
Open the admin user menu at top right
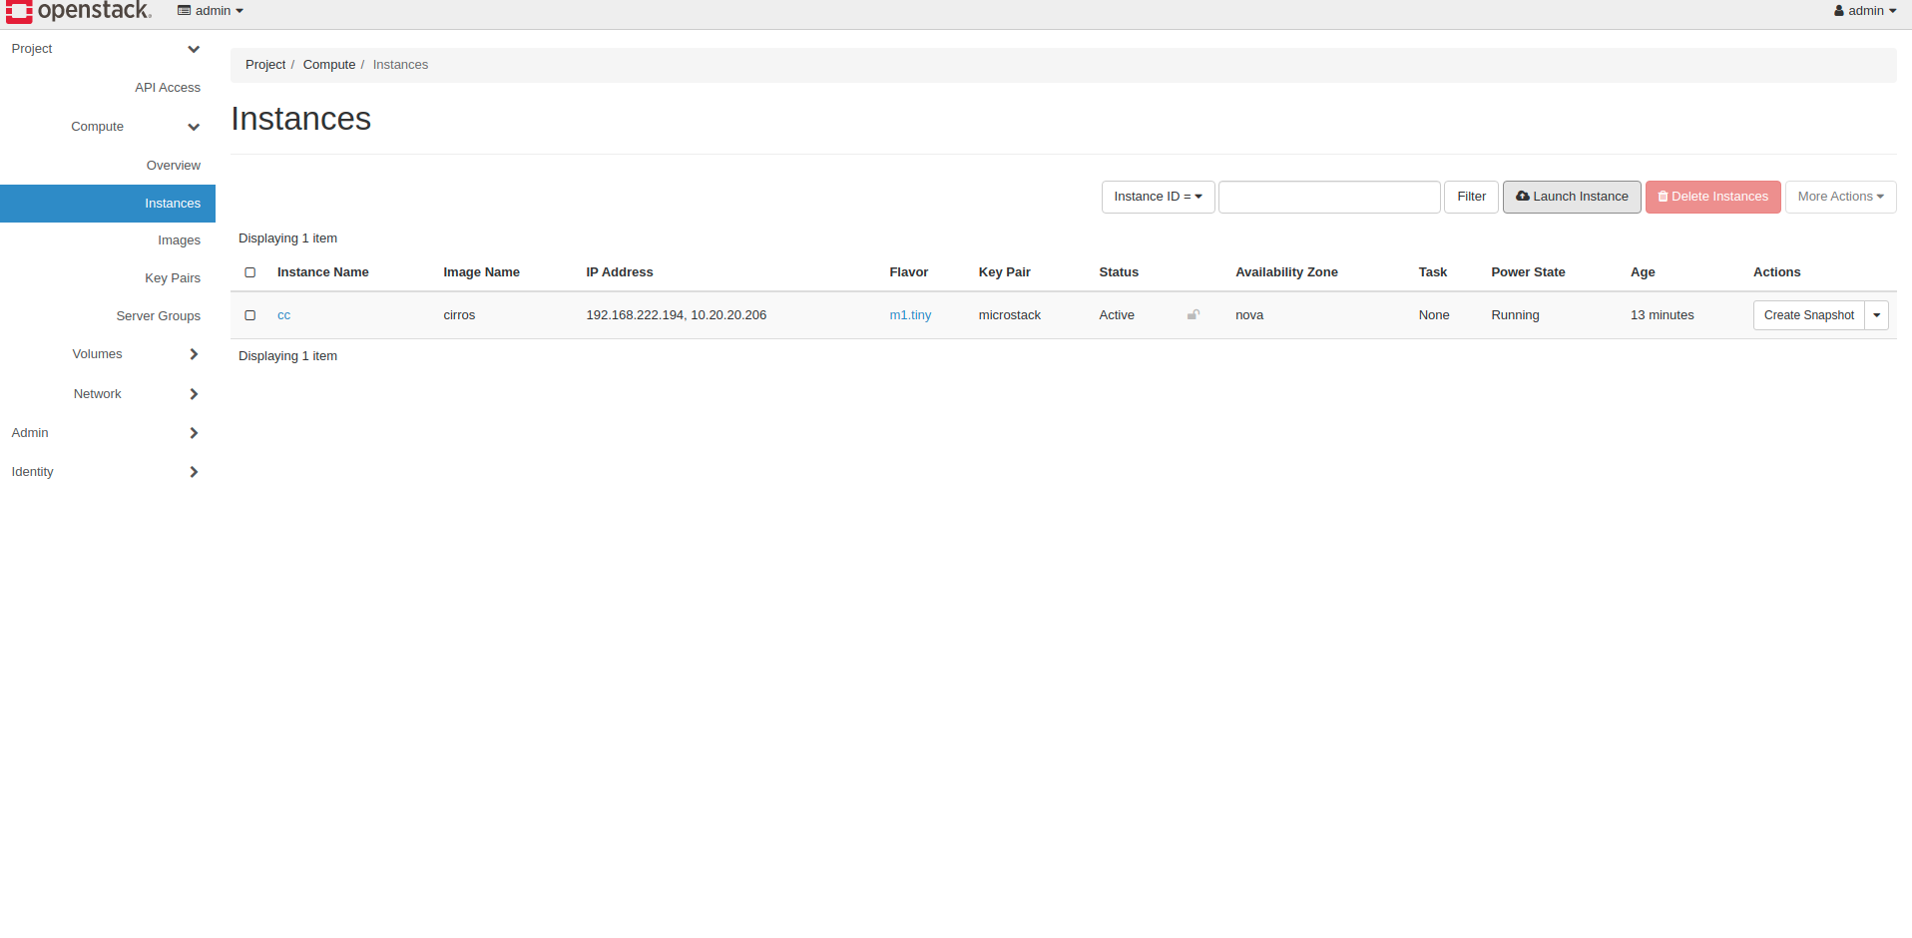1864,11
